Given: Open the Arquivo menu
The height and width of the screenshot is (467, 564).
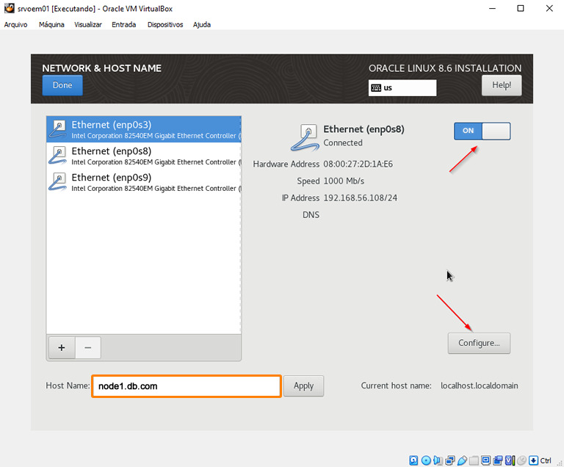Looking at the screenshot, I should (x=15, y=24).
